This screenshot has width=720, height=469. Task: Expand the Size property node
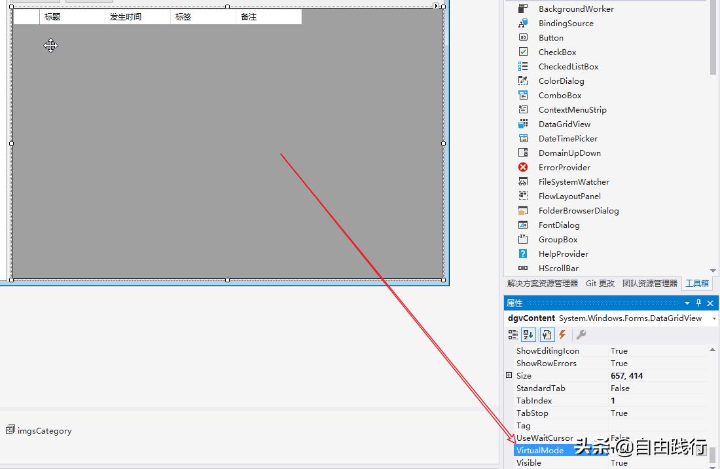(509, 375)
